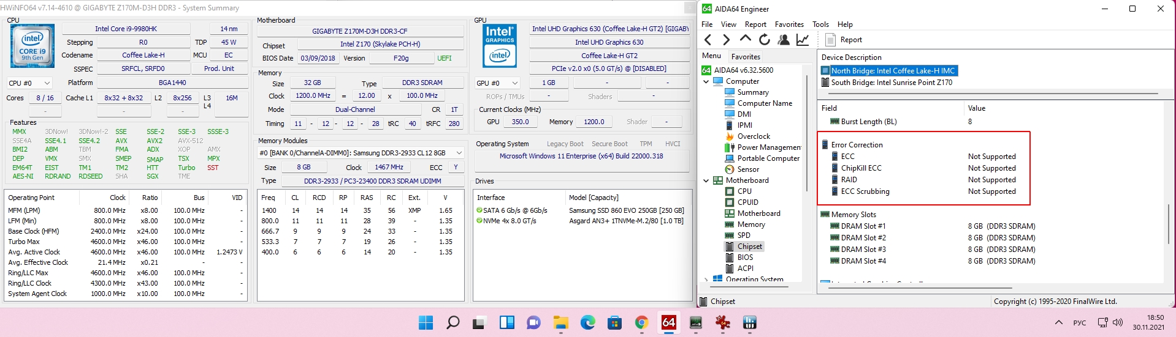Select North Bridge: Intel Coffee Lake-H IMC
This screenshot has width=1176, height=337.
[888, 71]
